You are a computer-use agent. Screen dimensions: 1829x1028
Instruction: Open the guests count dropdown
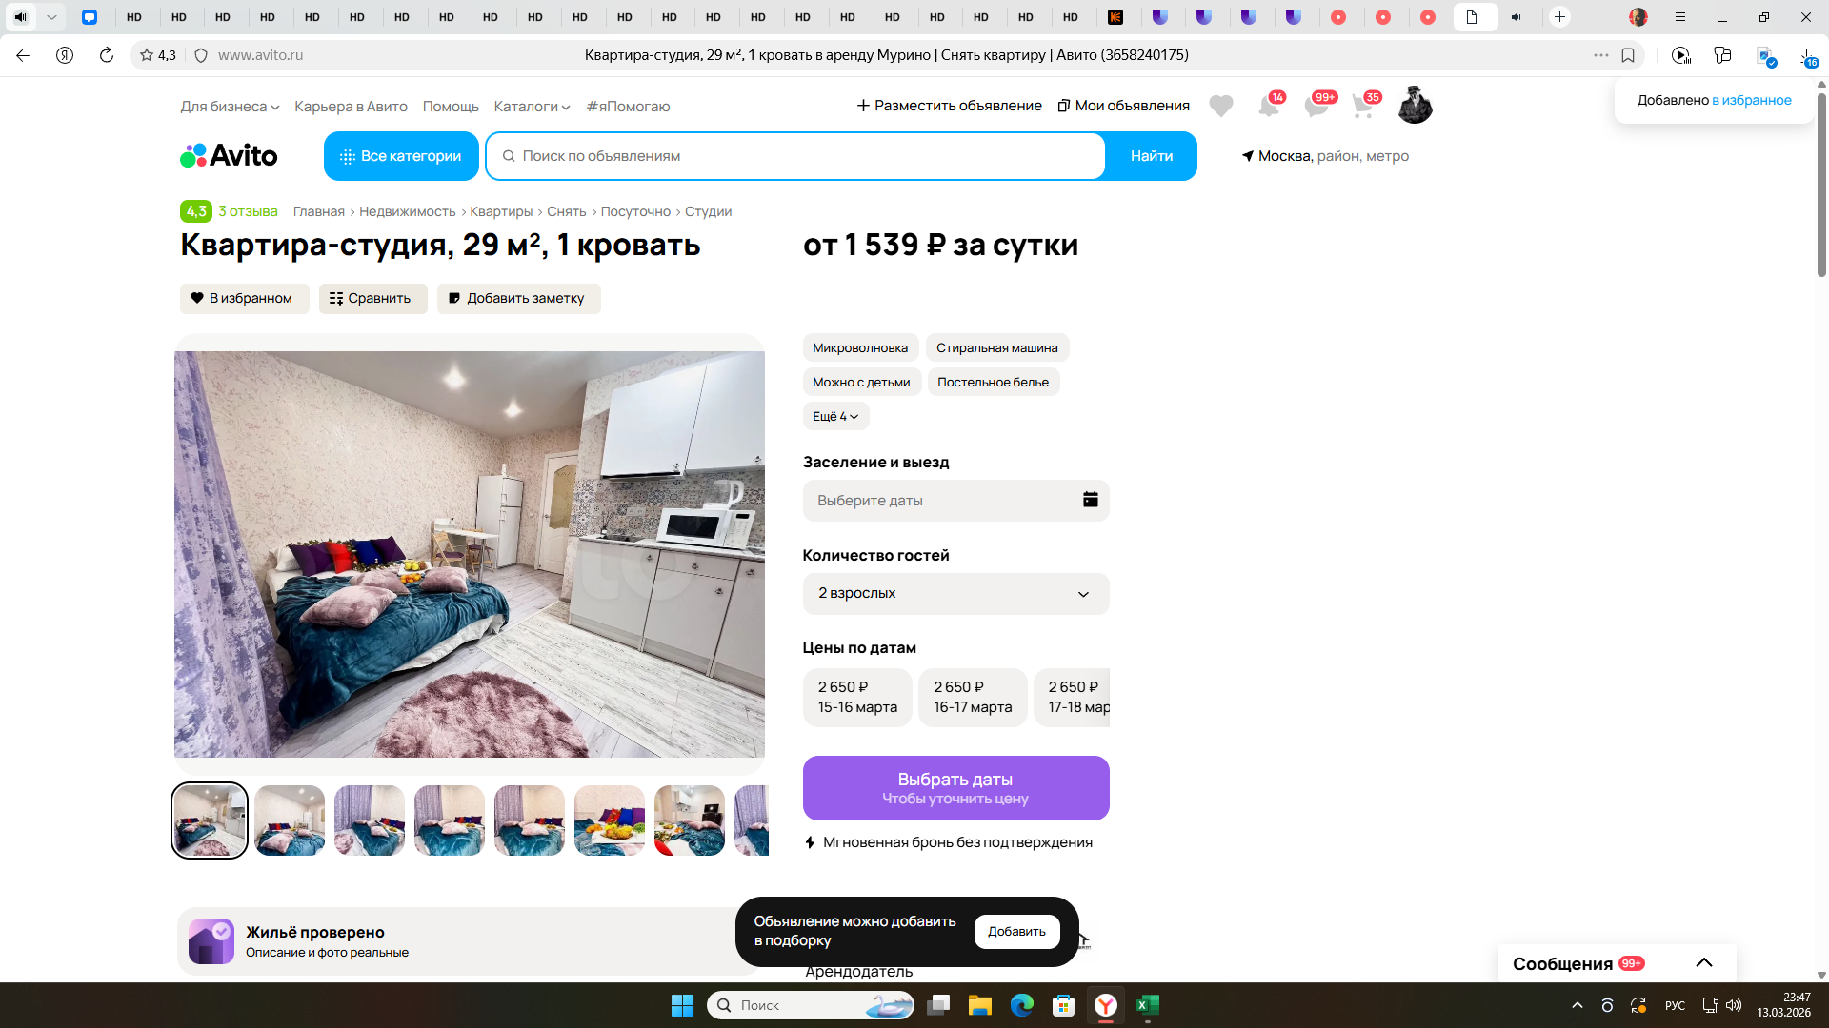tap(955, 593)
